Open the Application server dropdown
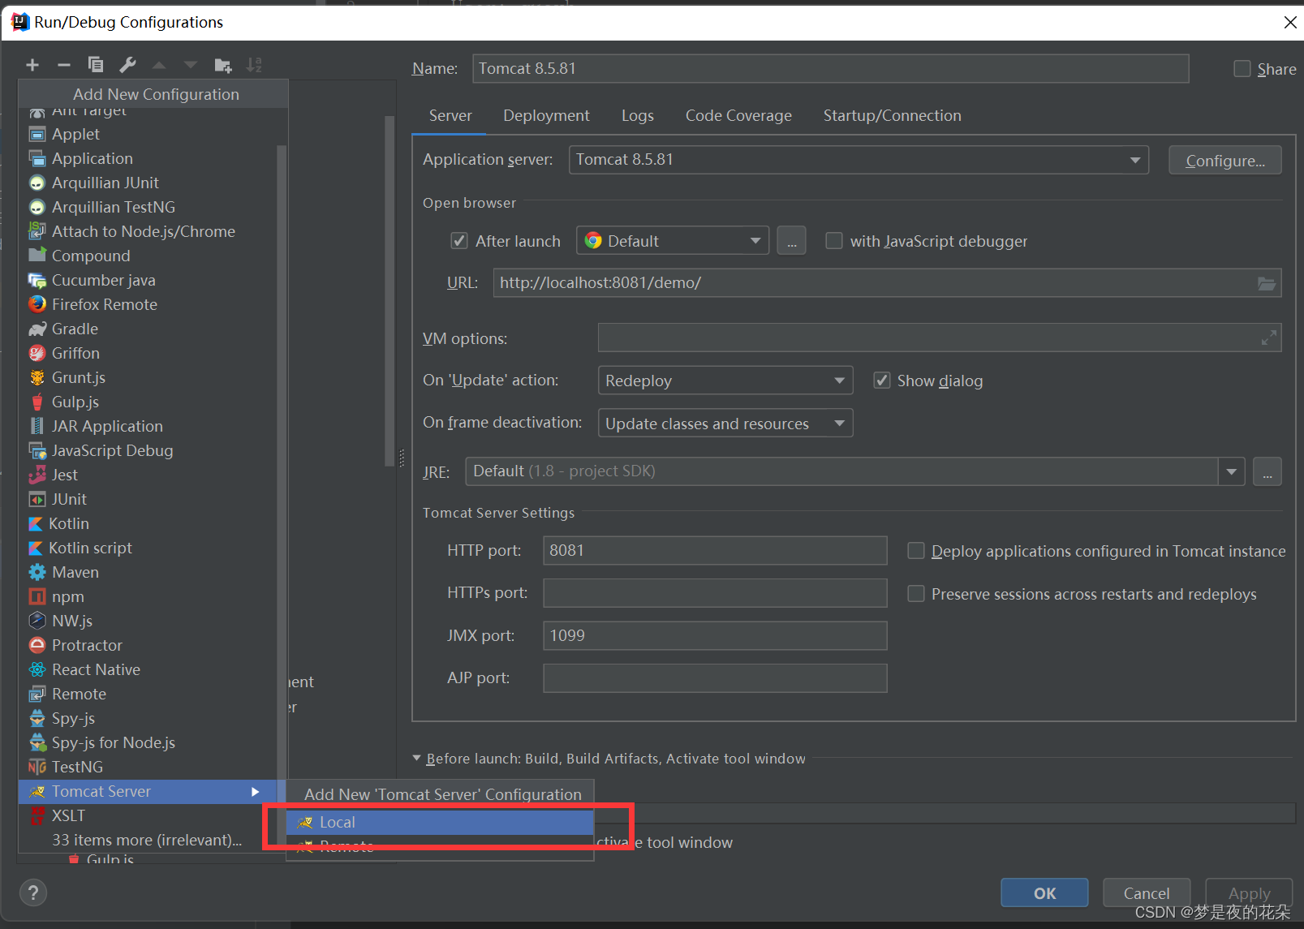 click(x=859, y=160)
